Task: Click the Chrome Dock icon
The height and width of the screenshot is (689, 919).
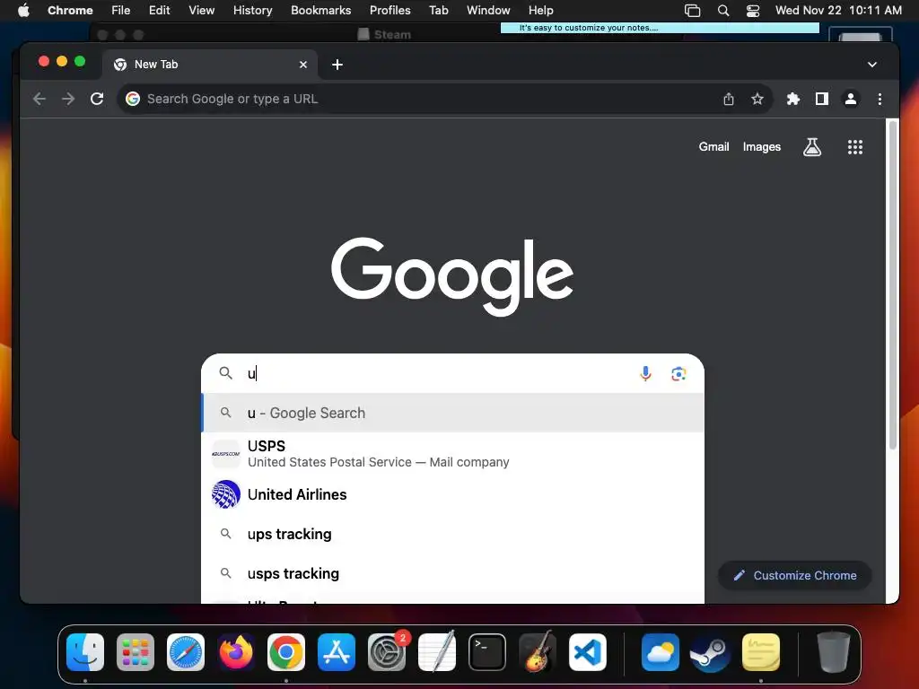Action: coord(286,652)
